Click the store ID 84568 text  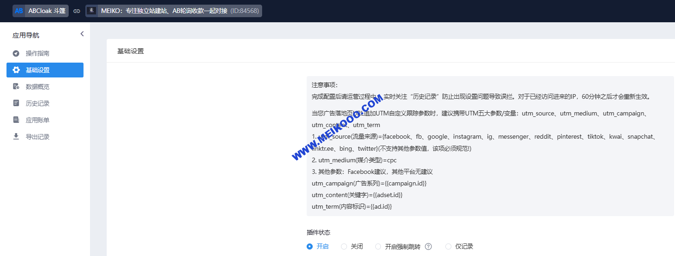pyautogui.click(x=244, y=11)
